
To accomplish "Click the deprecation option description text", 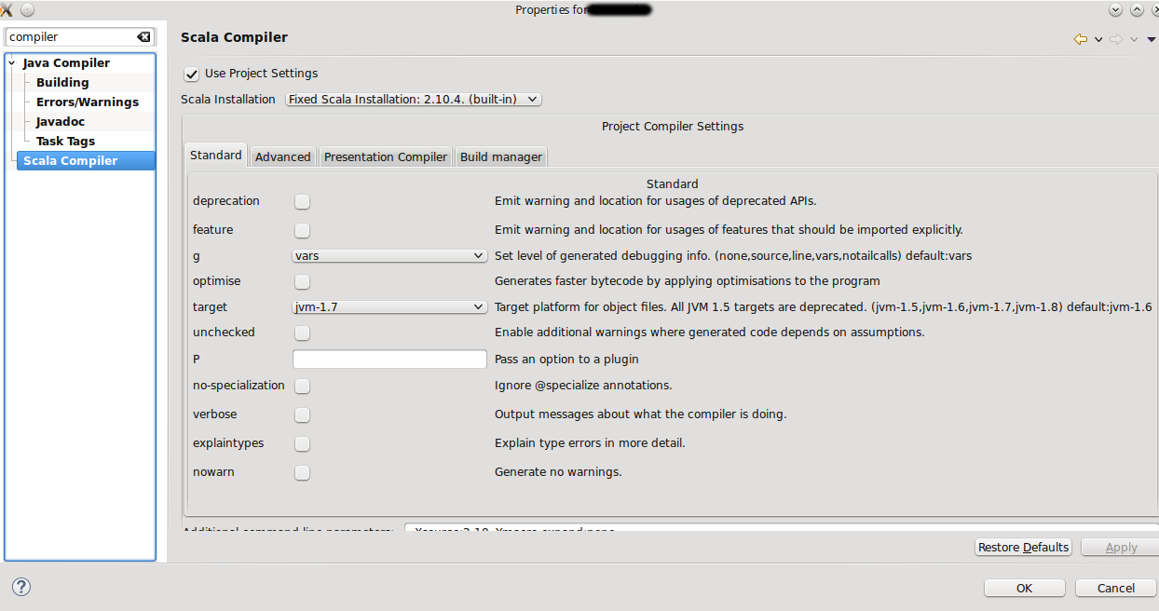I will (655, 201).
